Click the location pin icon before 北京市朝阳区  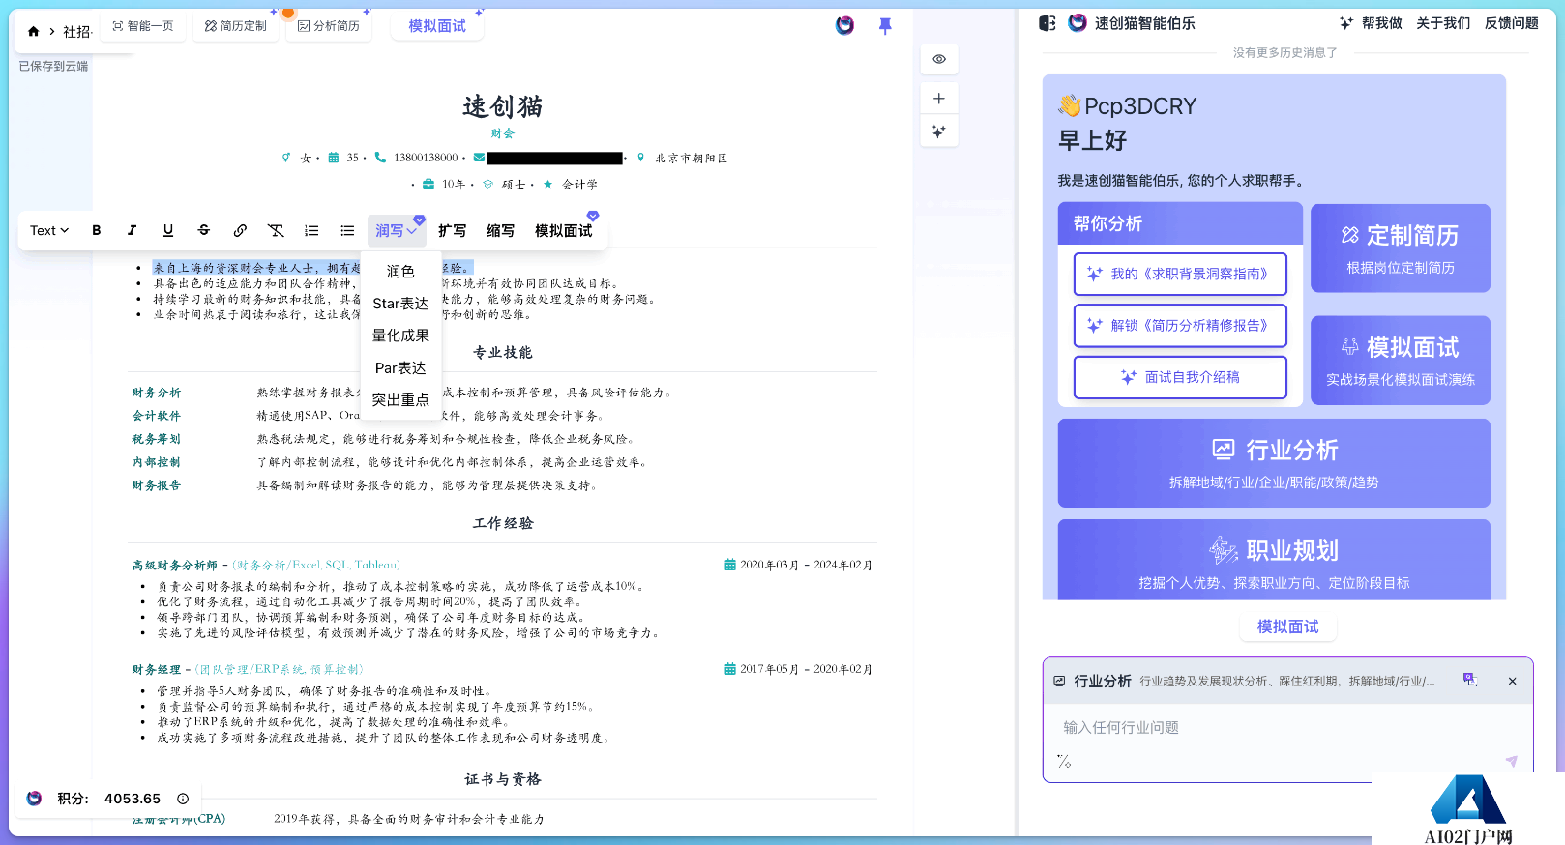click(x=640, y=157)
